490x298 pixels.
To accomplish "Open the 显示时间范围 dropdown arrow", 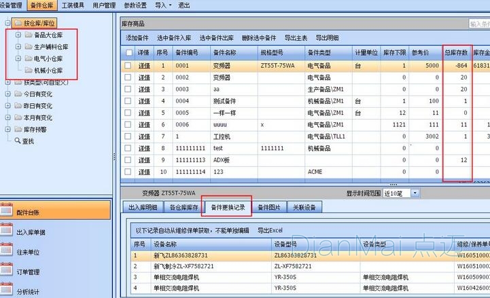I will (x=415, y=193).
